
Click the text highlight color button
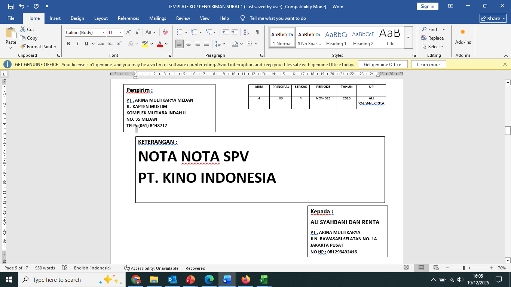pyautogui.click(x=145, y=44)
